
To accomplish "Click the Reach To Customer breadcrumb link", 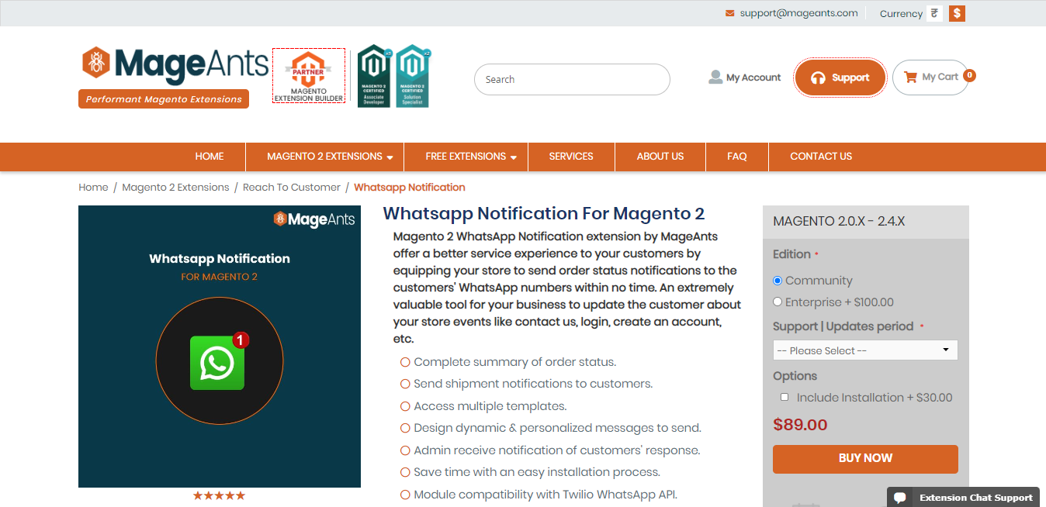I will click(x=292, y=188).
